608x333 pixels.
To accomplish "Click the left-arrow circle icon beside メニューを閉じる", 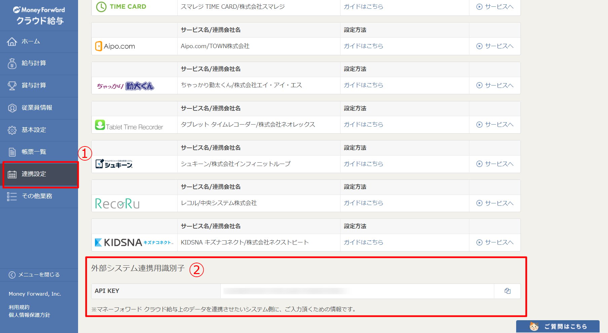I will coord(12,275).
